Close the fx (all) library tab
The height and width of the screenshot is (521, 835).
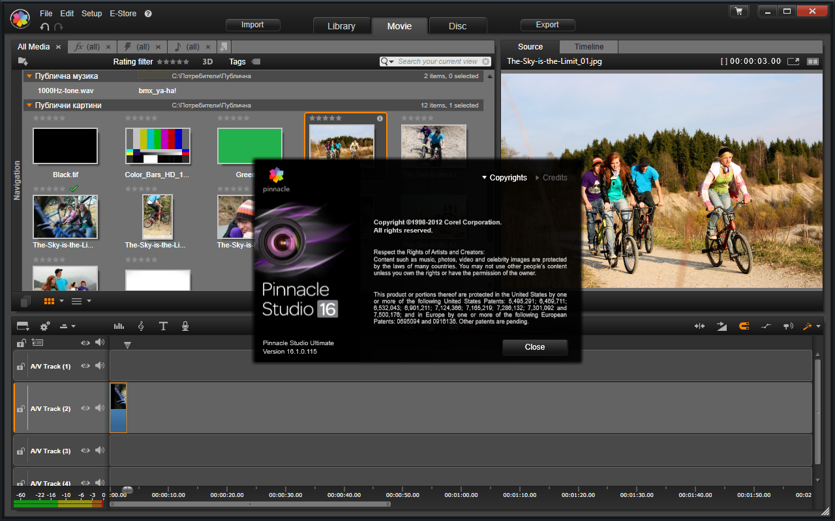point(108,47)
